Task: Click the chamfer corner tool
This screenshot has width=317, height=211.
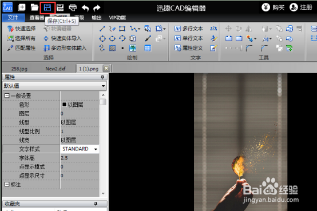Action: click(x=264, y=48)
